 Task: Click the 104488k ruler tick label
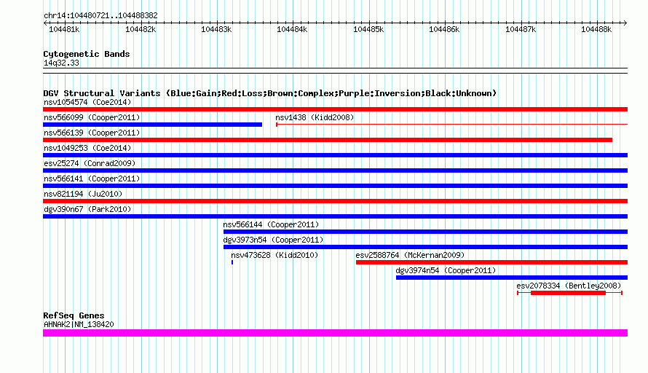pyautogui.click(x=596, y=29)
